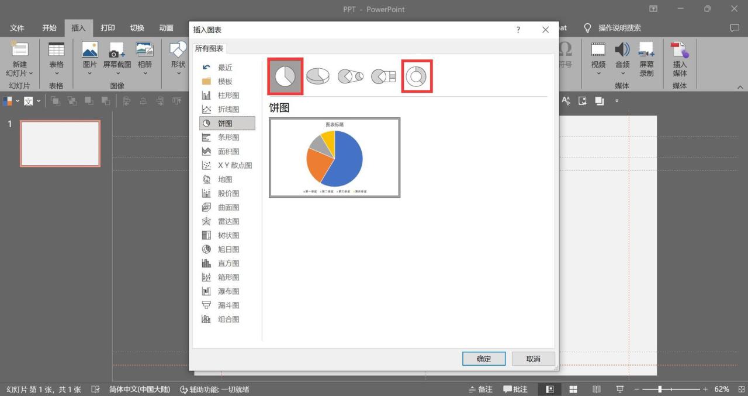The height and width of the screenshot is (396, 748).
Task: Cancel dialog with 取消 button
Action: click(533, 359)
